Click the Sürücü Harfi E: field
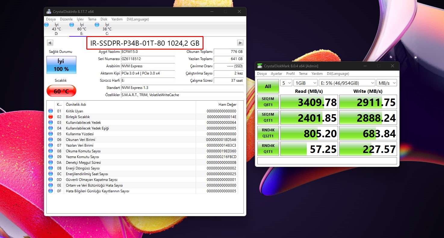Image resolution: width=444 pixels, height=238 pixels. point(148,81)
